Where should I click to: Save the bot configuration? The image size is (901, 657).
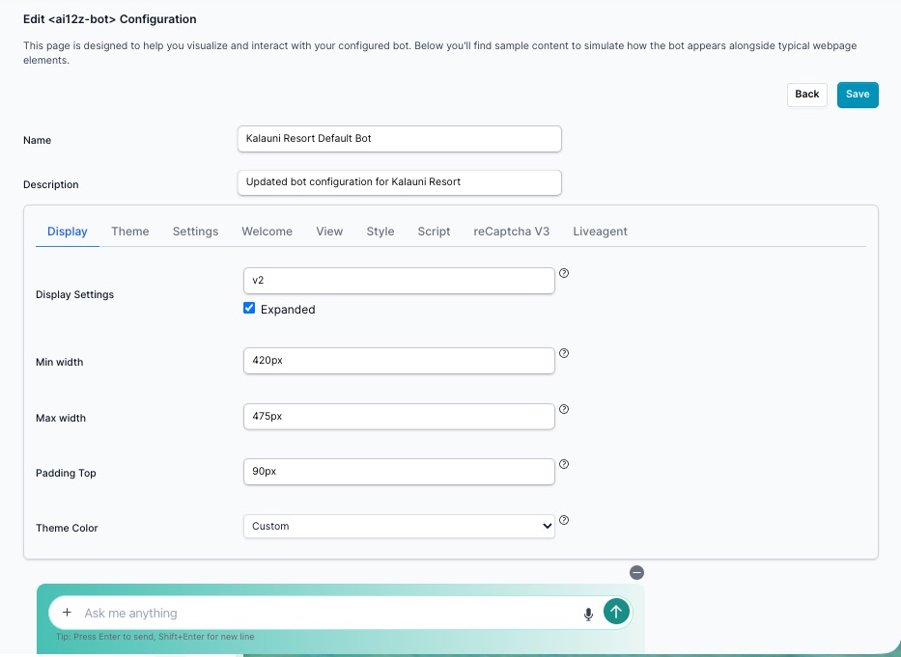click(857, 95)
